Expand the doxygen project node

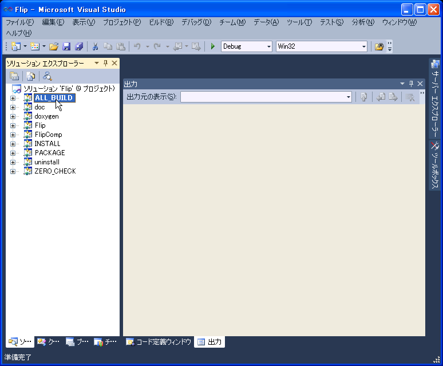pyautogui.click(x=13, y=116)
